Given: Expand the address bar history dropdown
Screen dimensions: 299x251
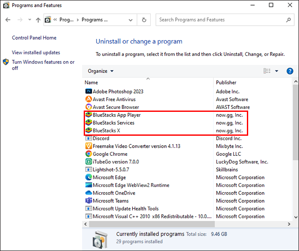Looking at the screenshot, I should (131, 20).
